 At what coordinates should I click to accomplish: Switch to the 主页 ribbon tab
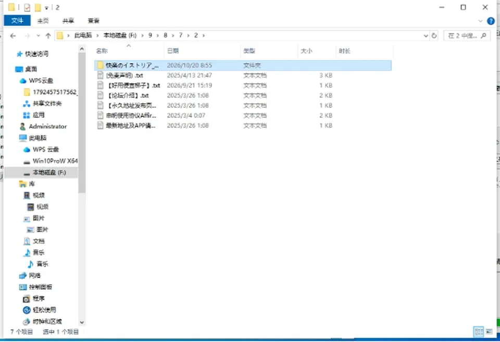click(x=43, y=21)
